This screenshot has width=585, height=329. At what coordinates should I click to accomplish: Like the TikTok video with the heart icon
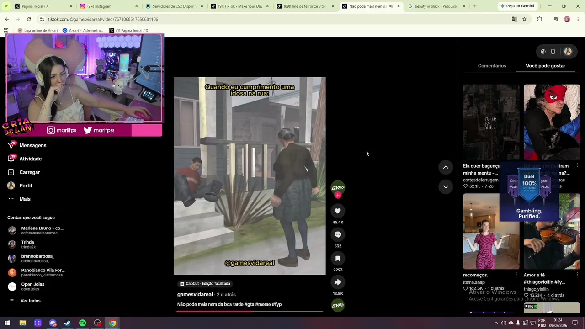click(x=338, y=211)
